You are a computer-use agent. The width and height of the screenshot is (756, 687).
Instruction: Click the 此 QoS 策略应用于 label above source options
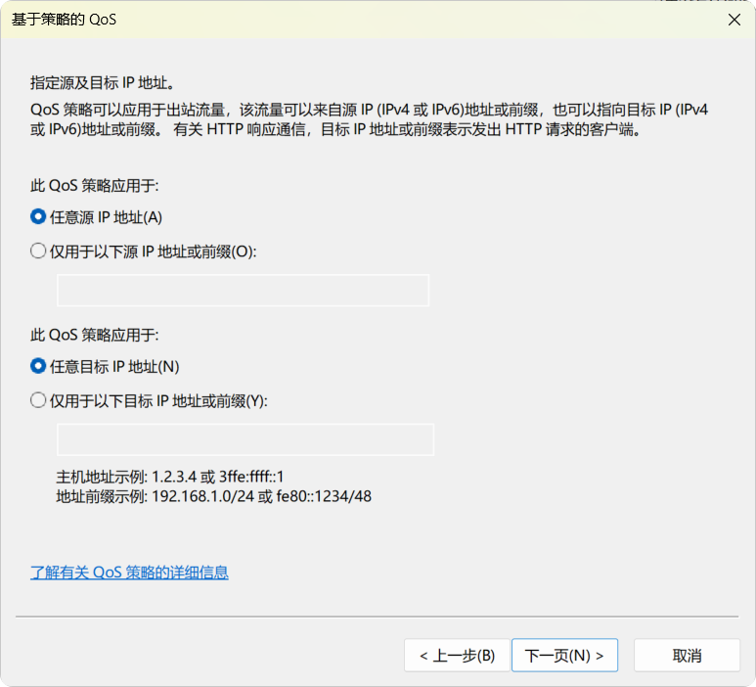coord(95,186)
